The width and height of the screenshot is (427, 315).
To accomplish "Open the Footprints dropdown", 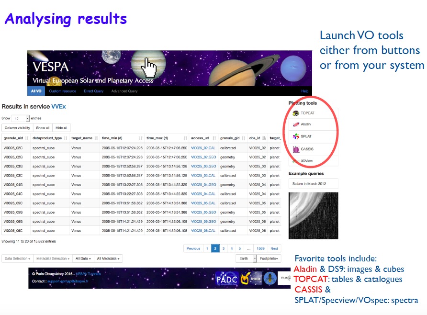I will pos(269,259).
